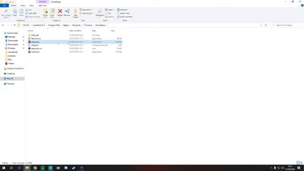Open Spotify from the taskbar
This screenshot has height=171, width=304.
[x=43, y=168]
